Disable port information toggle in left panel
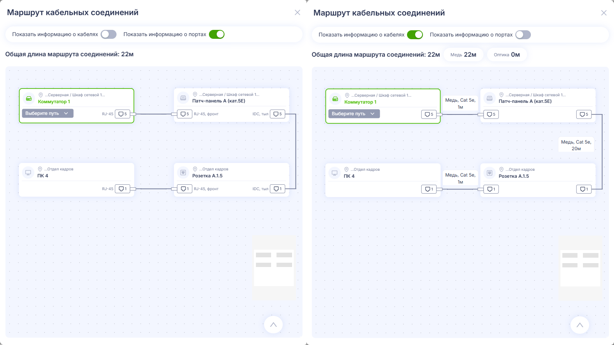This screenshot has width=614, height=345. (x=217, y=34)
